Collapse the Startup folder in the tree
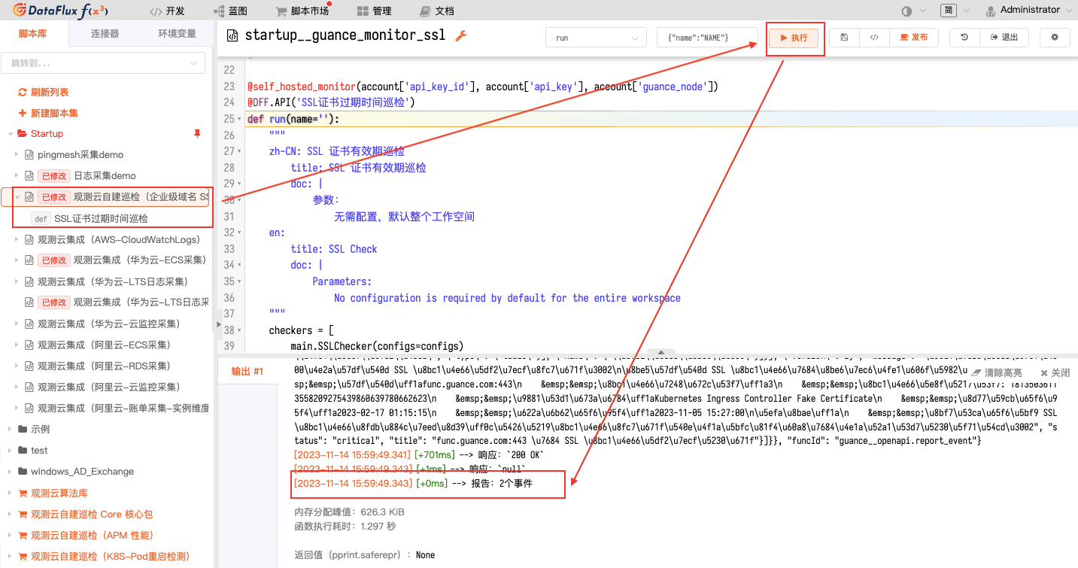Image resolution: width=1078 pixels, height=568 pixels. point(11,133)
